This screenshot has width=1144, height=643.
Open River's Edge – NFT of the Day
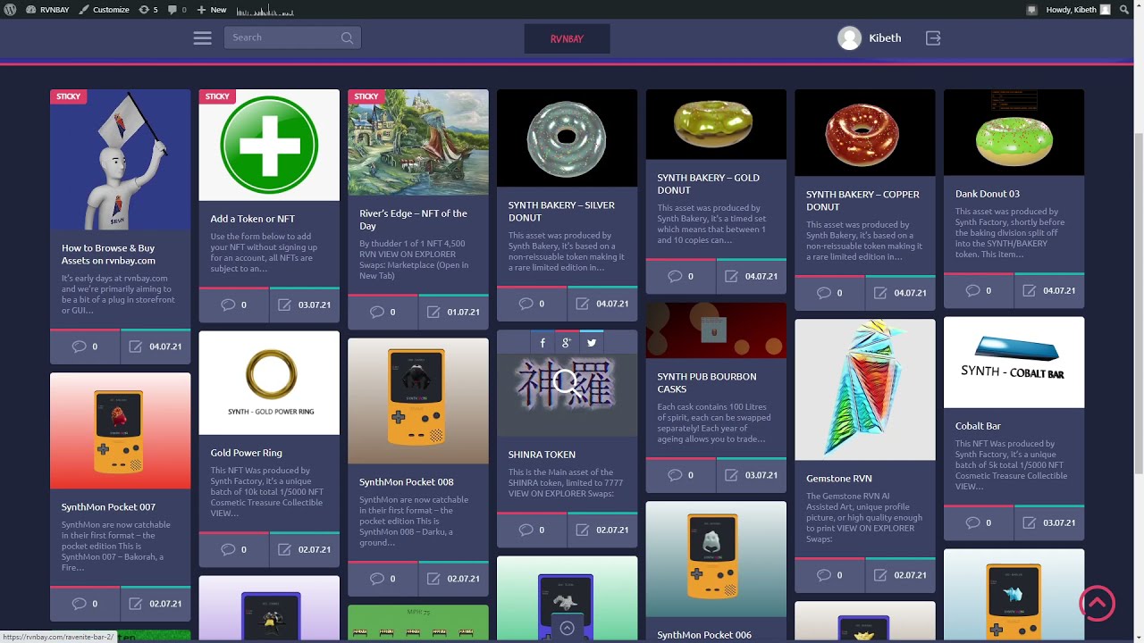point(413,220)
